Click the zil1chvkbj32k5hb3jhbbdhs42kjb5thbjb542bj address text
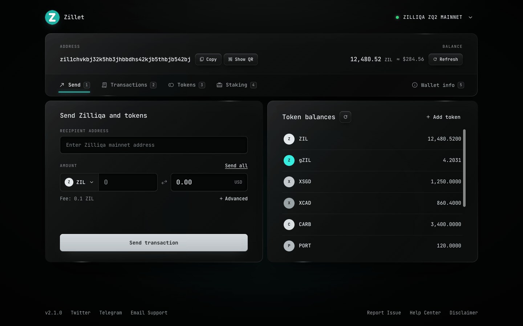523x326 pixels. pyautogui.click(x=125, y=59)
